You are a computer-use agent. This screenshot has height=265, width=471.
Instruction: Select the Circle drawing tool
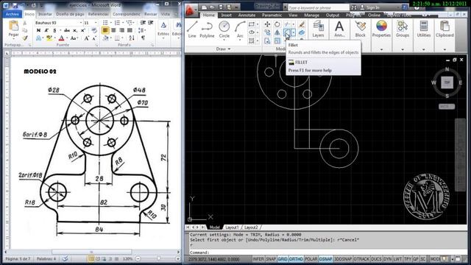click(224, 29)
